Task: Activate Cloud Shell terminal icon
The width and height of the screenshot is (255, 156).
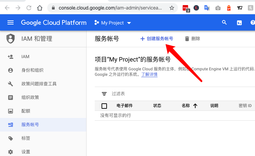Action: click(x=239, y=23)
